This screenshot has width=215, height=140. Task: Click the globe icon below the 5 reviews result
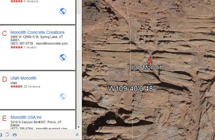(x=63, y=11)
